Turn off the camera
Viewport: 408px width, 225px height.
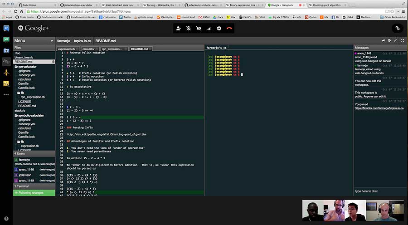coord(199,28)
